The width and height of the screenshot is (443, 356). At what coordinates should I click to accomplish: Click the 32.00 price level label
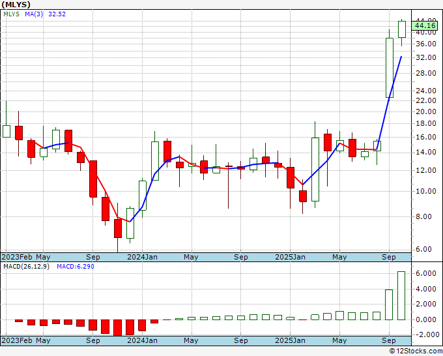[426, 57]
